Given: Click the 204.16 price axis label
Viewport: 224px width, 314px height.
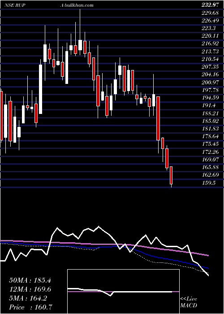Looking at the screenshot, I should pos(210,75).
